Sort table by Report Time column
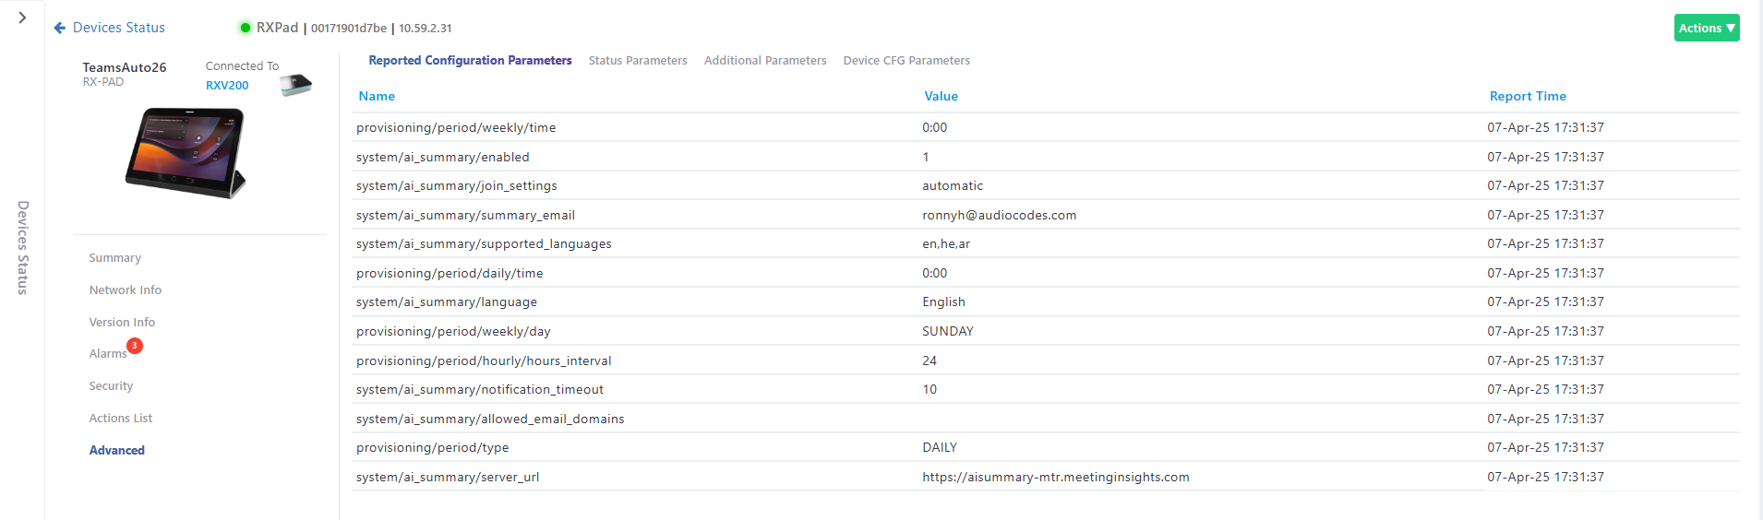The height and width of the screenshot is (520, 1763). 1527,96
